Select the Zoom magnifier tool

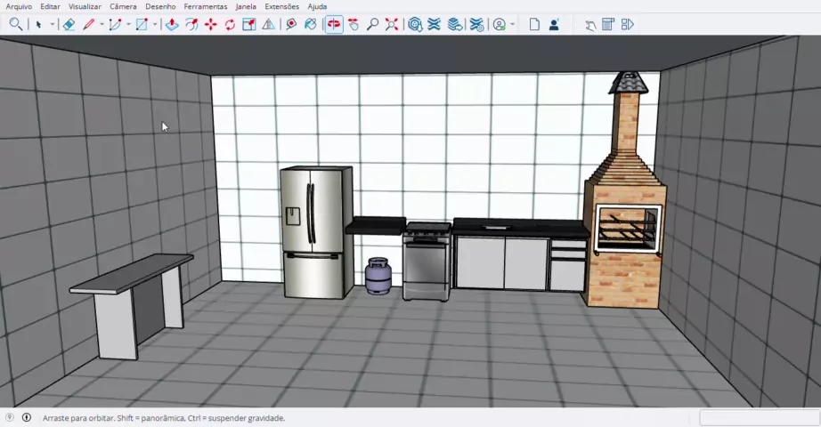click(x=373, y=25)
